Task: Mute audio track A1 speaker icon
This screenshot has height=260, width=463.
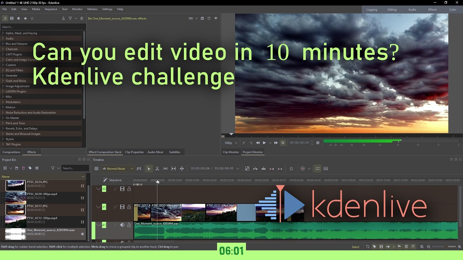Action: [122, 225]
